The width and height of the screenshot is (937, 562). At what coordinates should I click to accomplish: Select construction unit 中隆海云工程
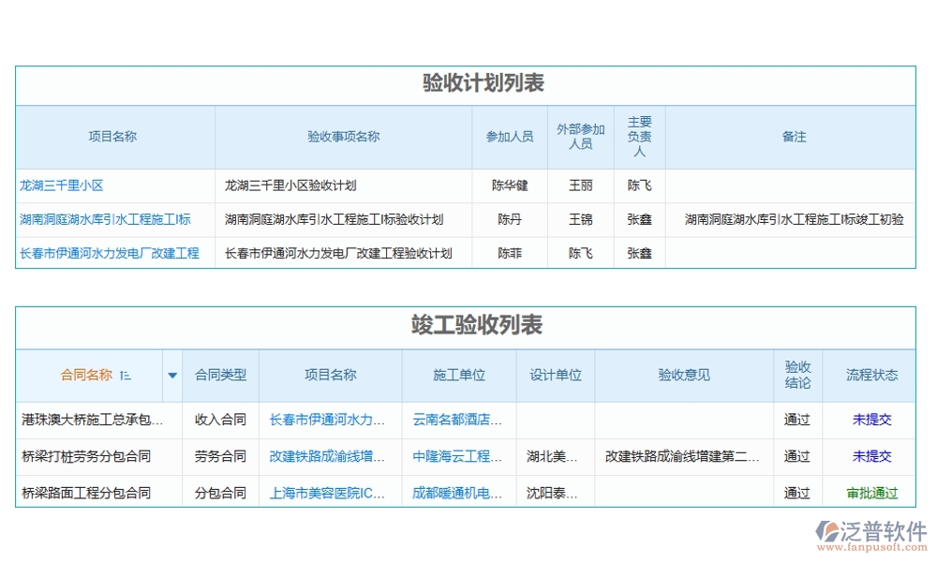pyautogui.click(x=457, y=457)
